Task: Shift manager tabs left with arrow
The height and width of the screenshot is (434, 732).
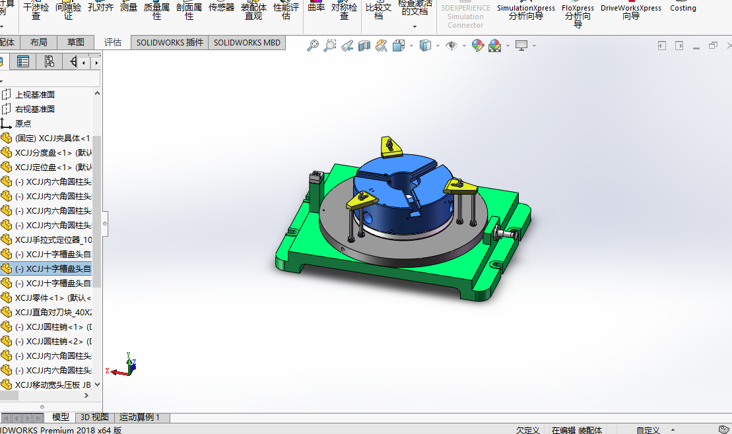Action: point(84,63)
